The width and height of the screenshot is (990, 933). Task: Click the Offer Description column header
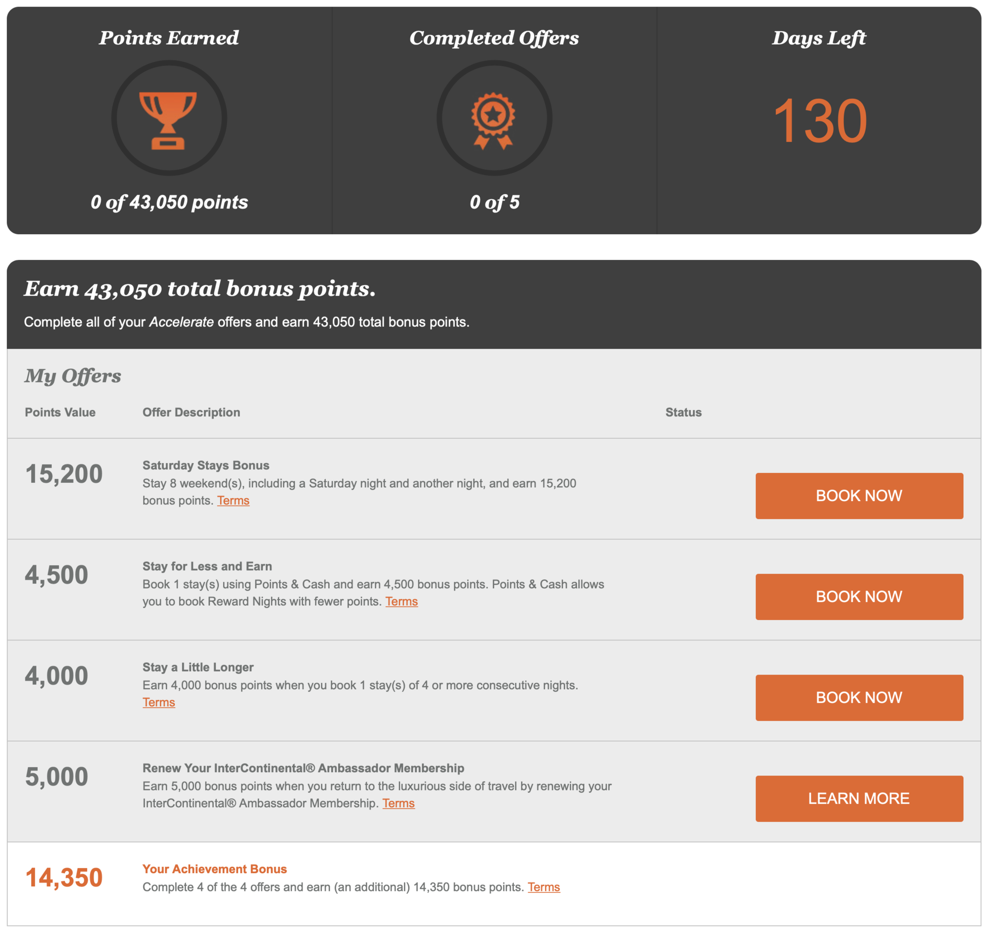coord(191,413)
